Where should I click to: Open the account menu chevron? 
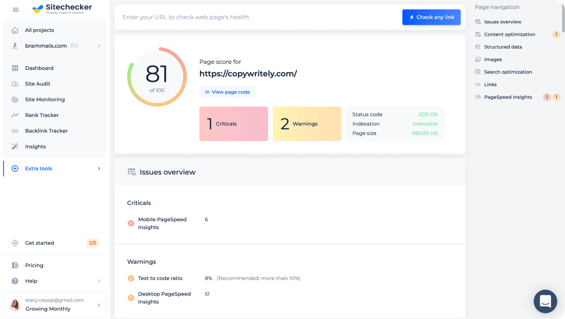point(99,305)
